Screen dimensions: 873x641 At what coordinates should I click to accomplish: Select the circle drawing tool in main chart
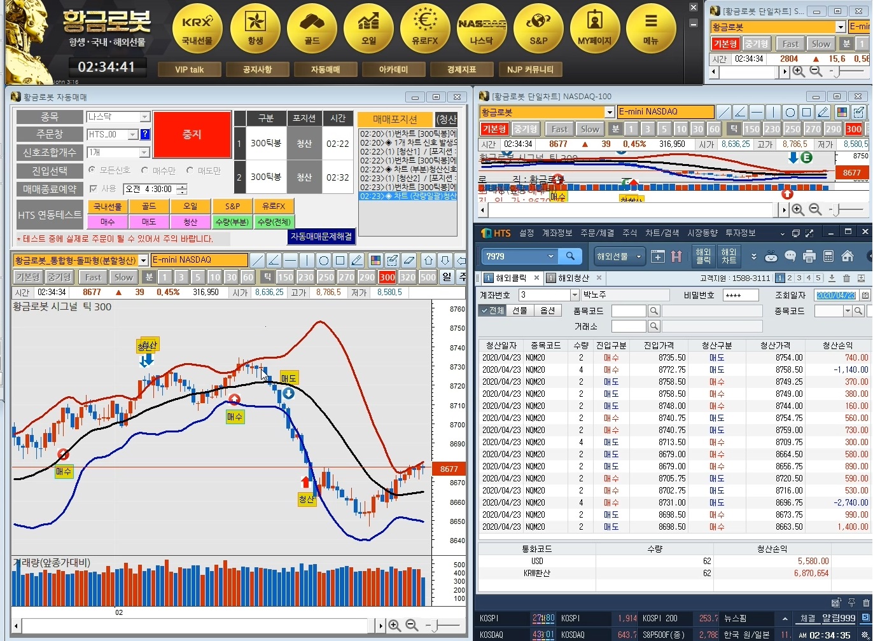pos(323,260)
